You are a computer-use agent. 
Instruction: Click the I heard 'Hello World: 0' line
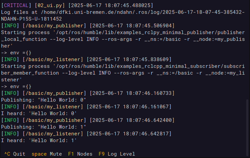pyautogui.click(x=39, y=113)
